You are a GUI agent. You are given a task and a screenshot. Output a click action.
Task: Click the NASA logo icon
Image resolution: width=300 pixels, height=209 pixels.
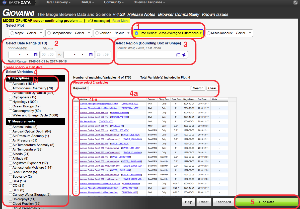[5, 3]
